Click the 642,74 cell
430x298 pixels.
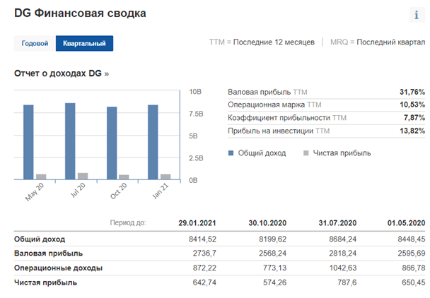tap(204, 282)
